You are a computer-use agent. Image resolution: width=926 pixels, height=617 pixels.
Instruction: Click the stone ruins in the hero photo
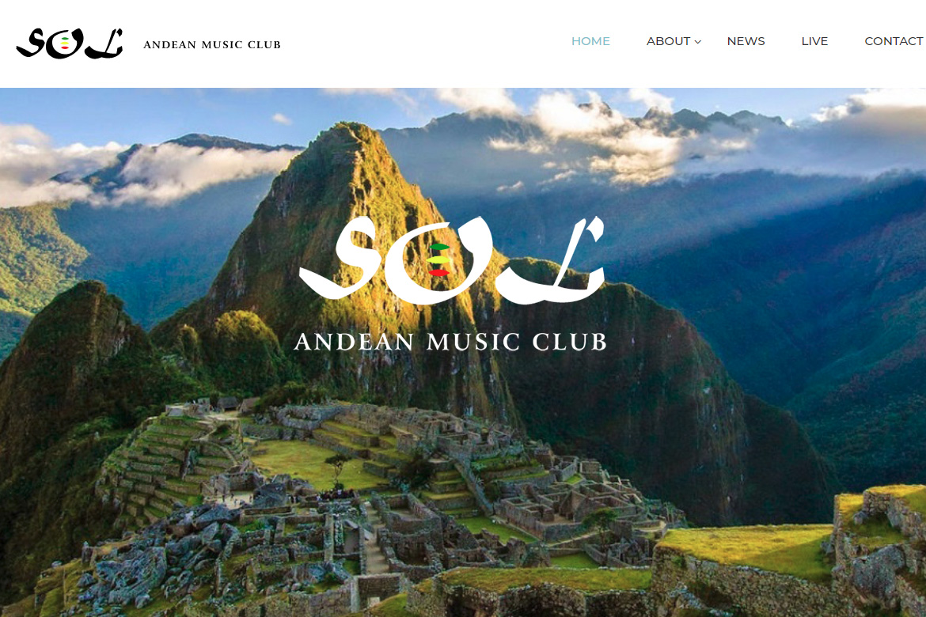pyautogui.click(x=378, y=502)
